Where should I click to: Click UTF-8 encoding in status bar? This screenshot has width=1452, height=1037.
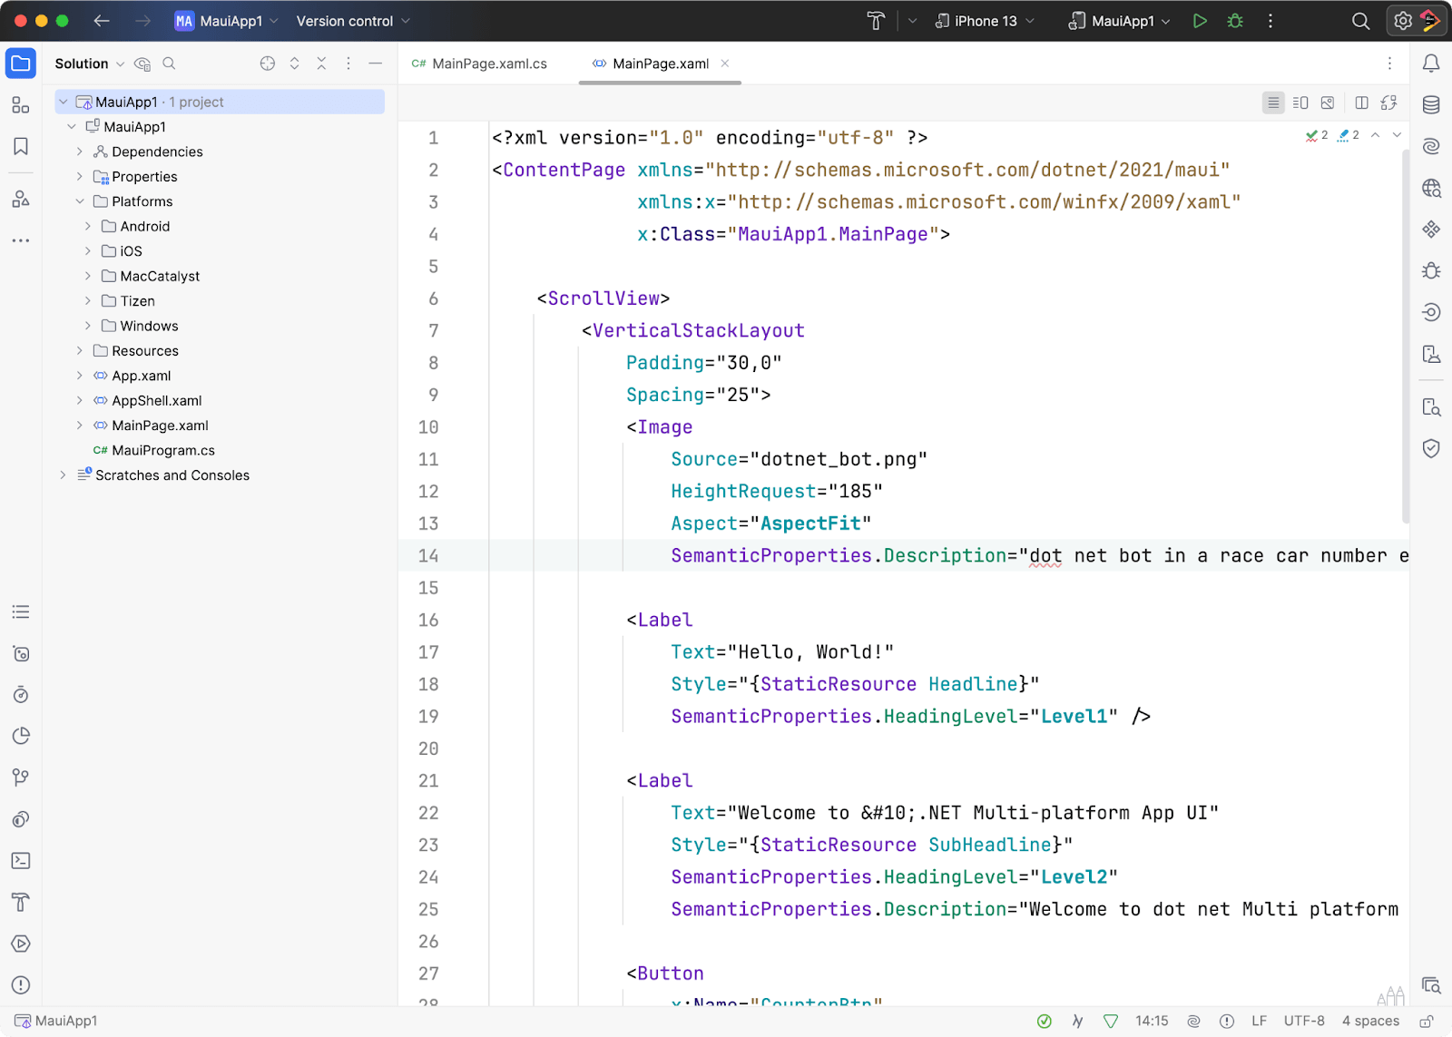tap(1304, 1021)
